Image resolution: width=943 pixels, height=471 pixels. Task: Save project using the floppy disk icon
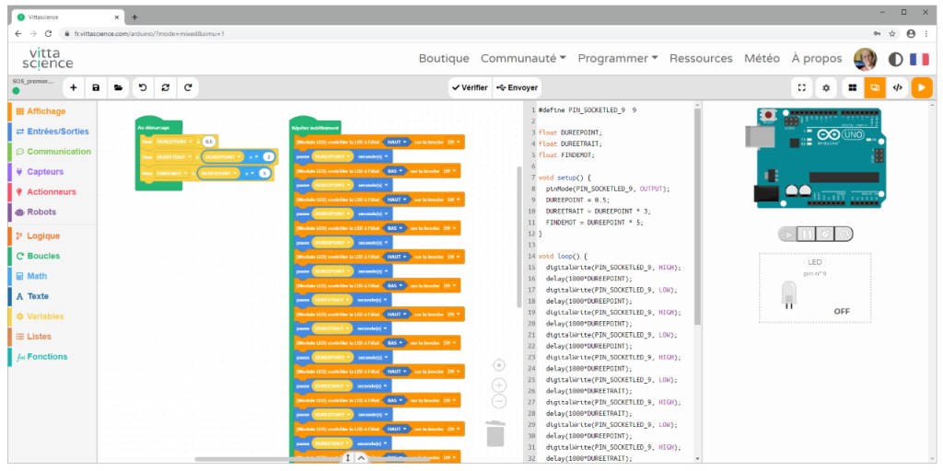[x=96, y=87]
